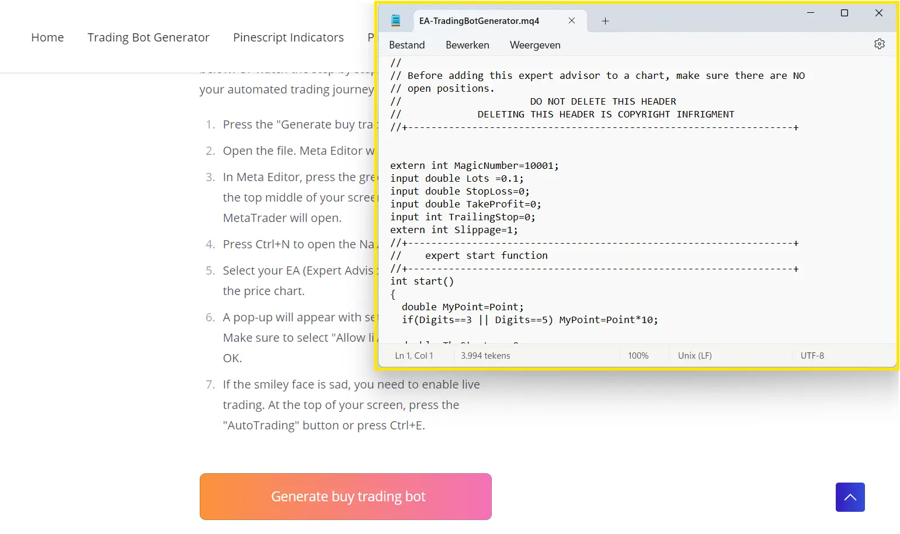Viewport: 900px width, 534px height.
Task: Click 'your automated trading journey' paragraph text
Action: (286, 89)
